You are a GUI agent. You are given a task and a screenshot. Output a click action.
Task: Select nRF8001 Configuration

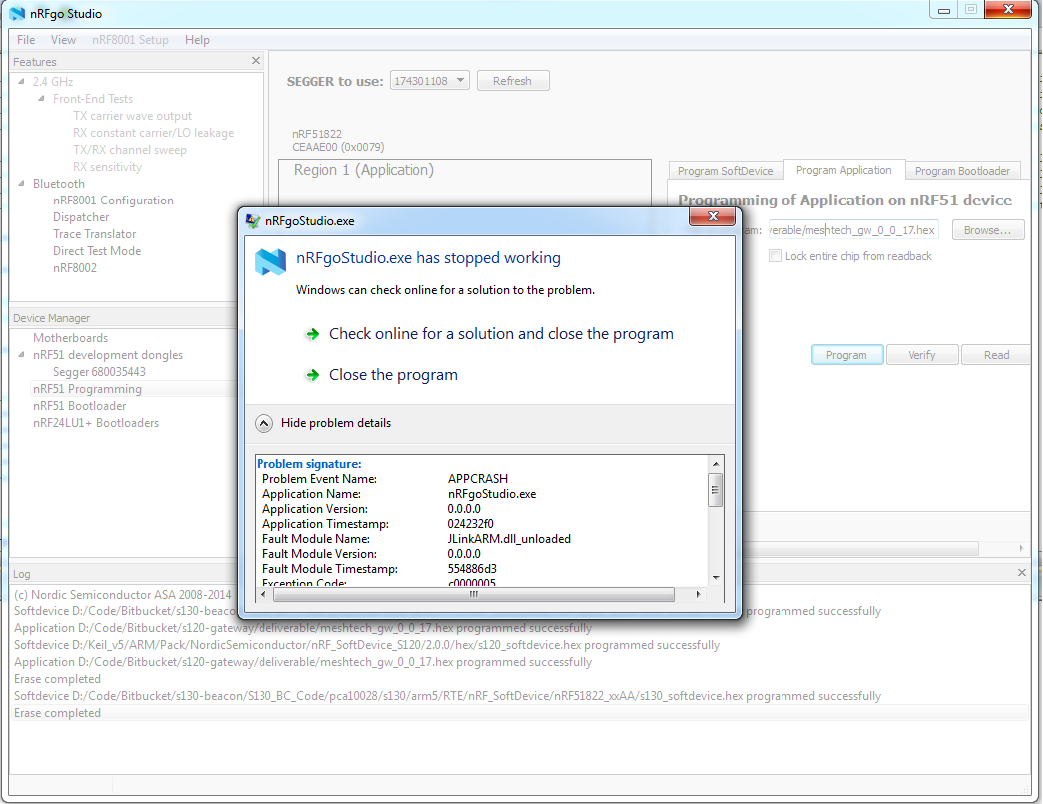113,201
